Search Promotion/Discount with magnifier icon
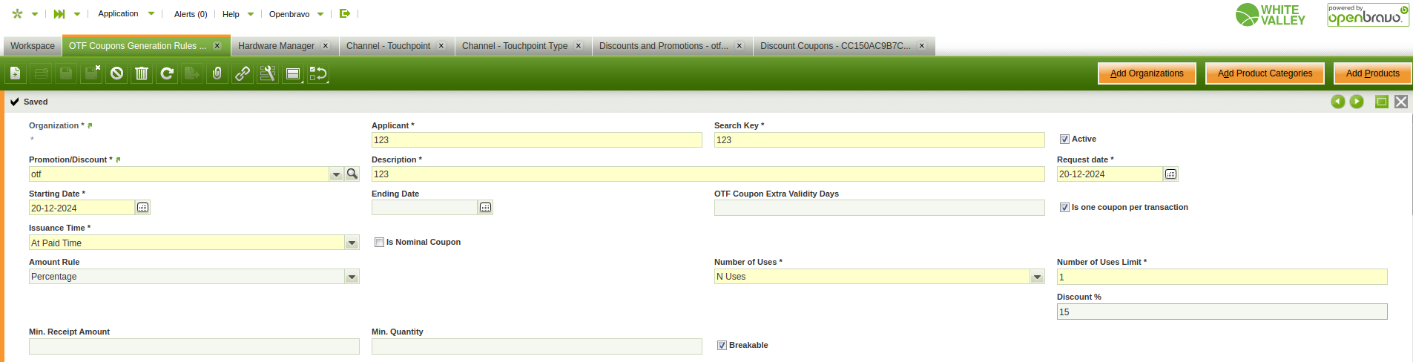The width and height of the screenshot is (1413, 362). 352,174
